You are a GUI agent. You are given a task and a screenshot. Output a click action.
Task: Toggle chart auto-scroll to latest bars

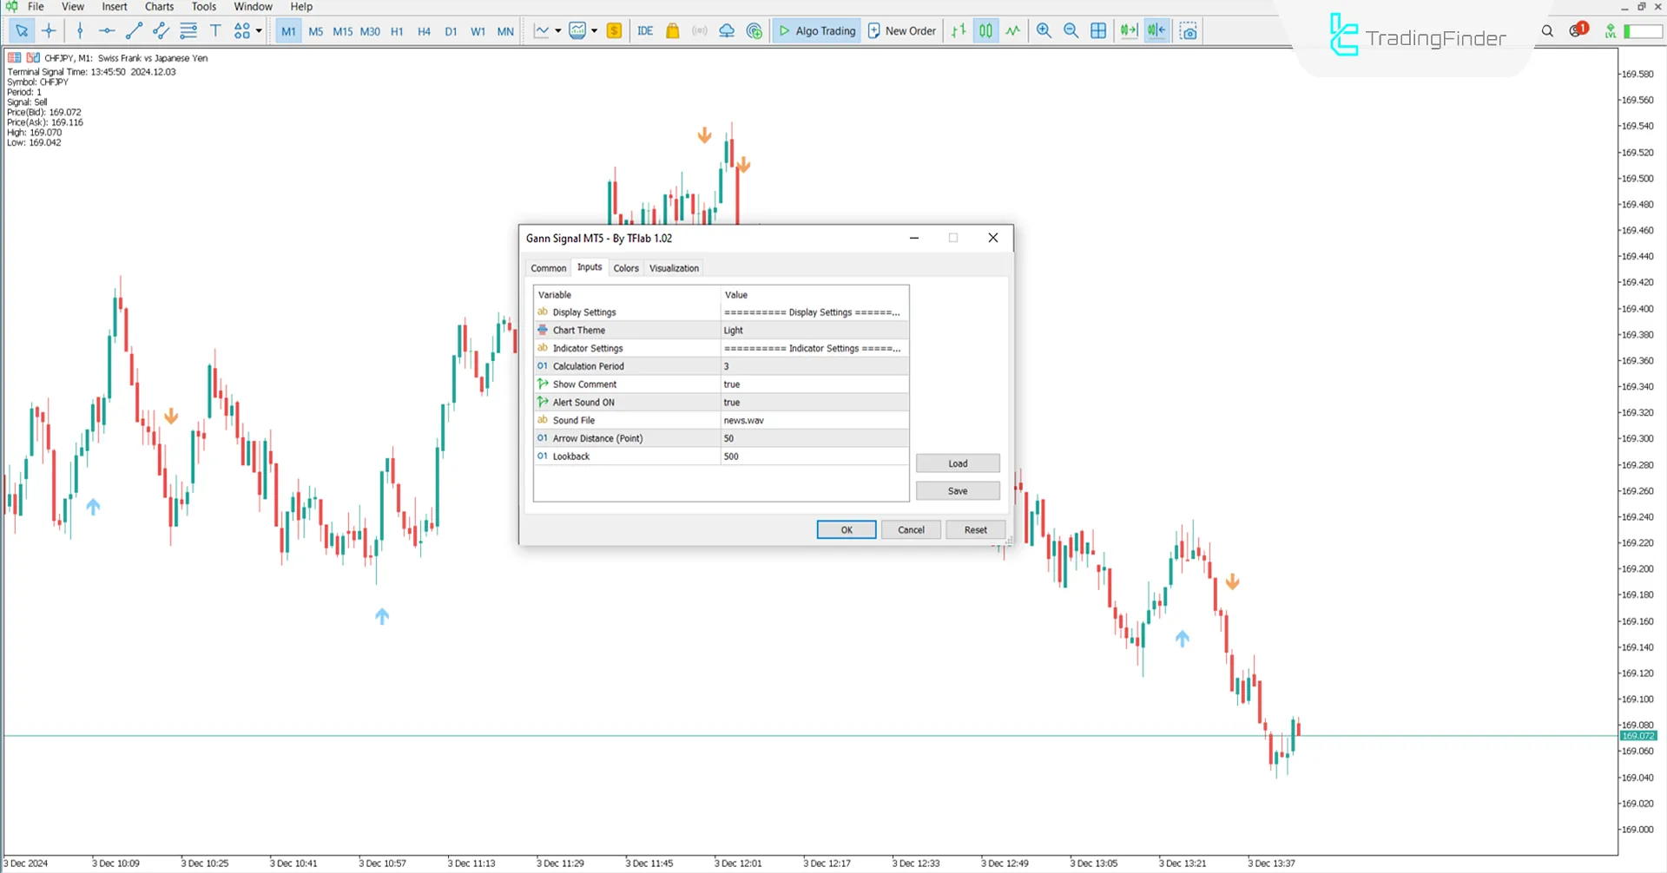[1128, 30]
